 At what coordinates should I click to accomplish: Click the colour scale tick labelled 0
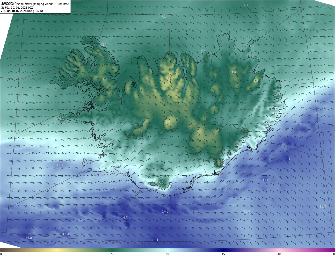tap(1, 254)
